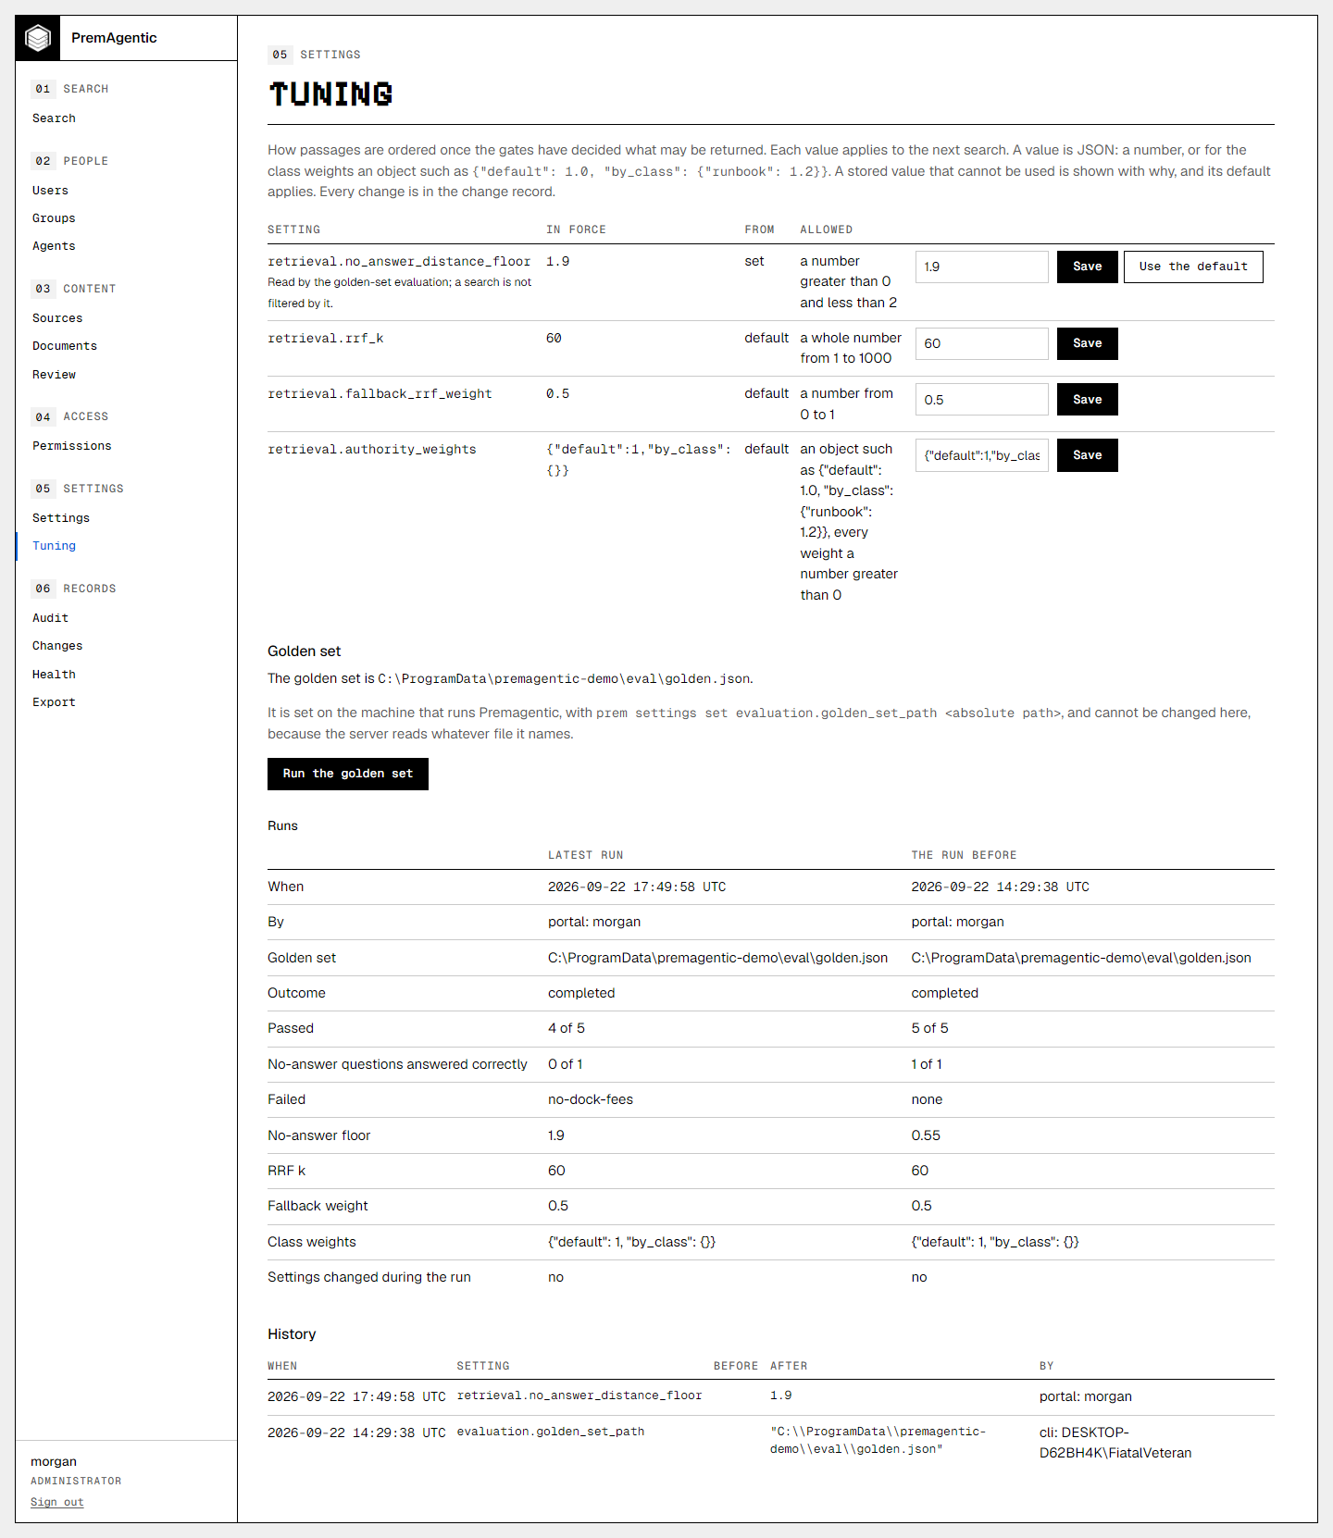Select Settings in the sidebar
Image resolution: width=1333 pixels, height=1538 pixels.
(x=61, y=518)
